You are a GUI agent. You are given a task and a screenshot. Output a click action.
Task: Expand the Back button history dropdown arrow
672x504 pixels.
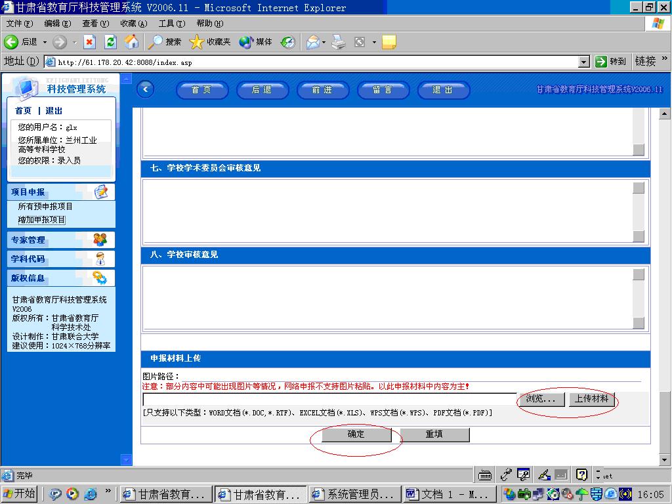(x=45, y=42)
